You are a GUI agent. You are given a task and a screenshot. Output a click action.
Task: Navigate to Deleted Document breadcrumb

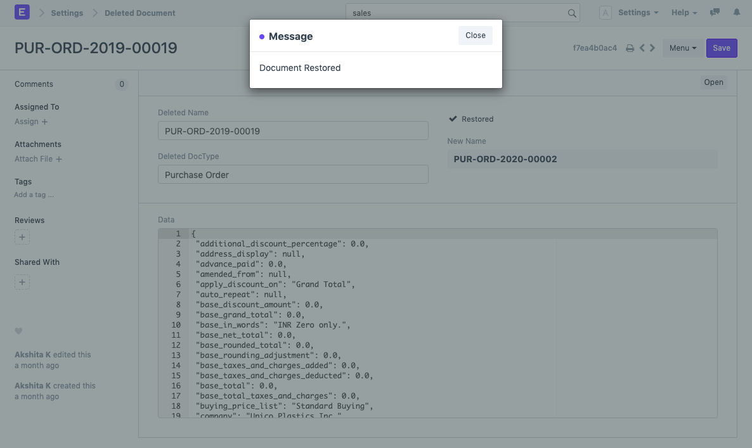pyautogui.click(x=139, y=13)
